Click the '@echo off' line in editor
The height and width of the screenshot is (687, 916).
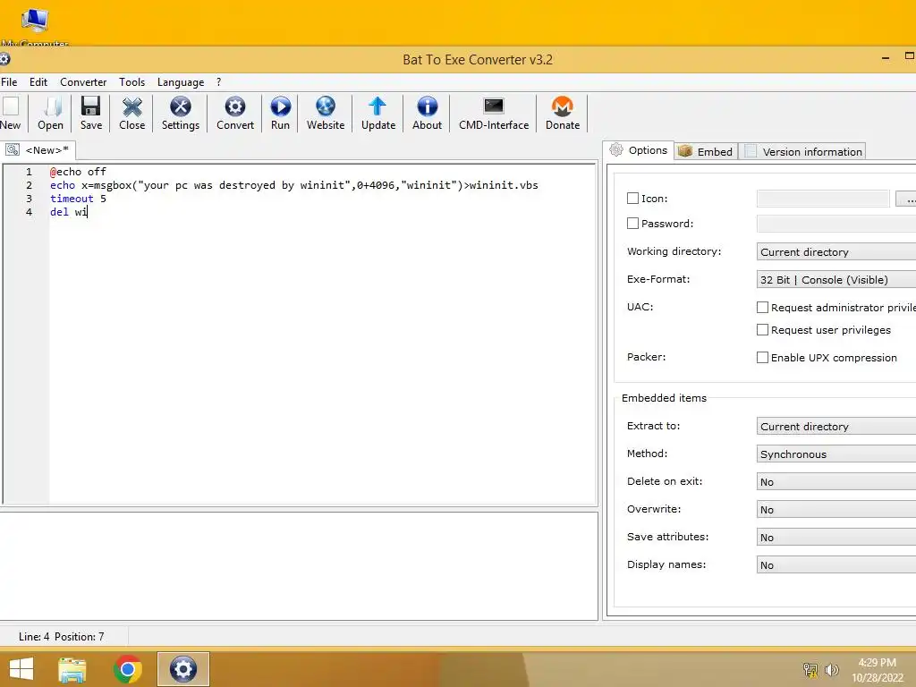[x=79, y=172]
